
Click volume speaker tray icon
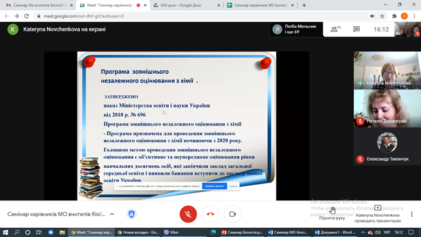click(x=378, y=232)
